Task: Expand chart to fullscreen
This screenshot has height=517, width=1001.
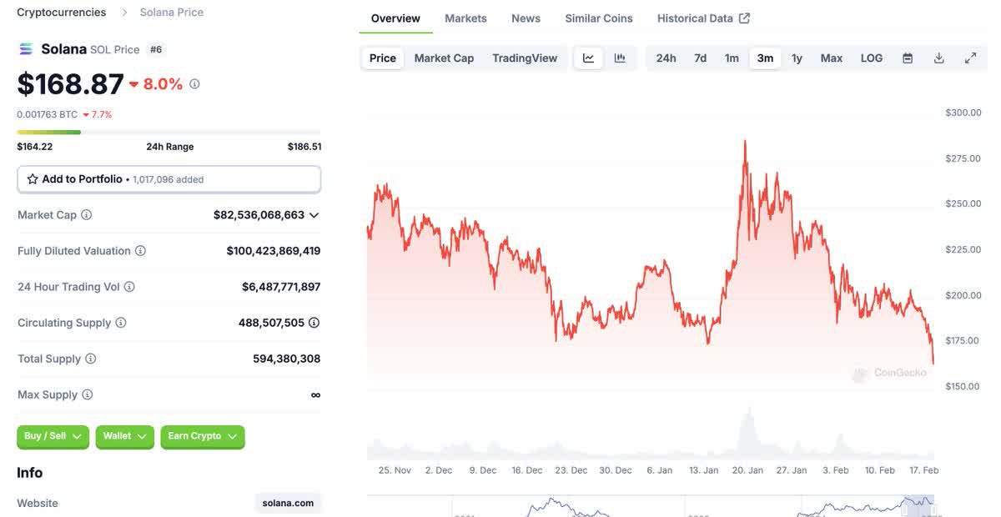Action: pyautogui.click(x=971, y=58)
